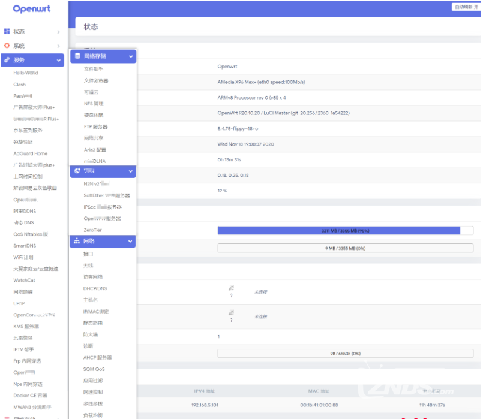The height and width of the screenshot is (419, 483).
Task: Collapse the 网络 section chevron
Action: [130, 241]
